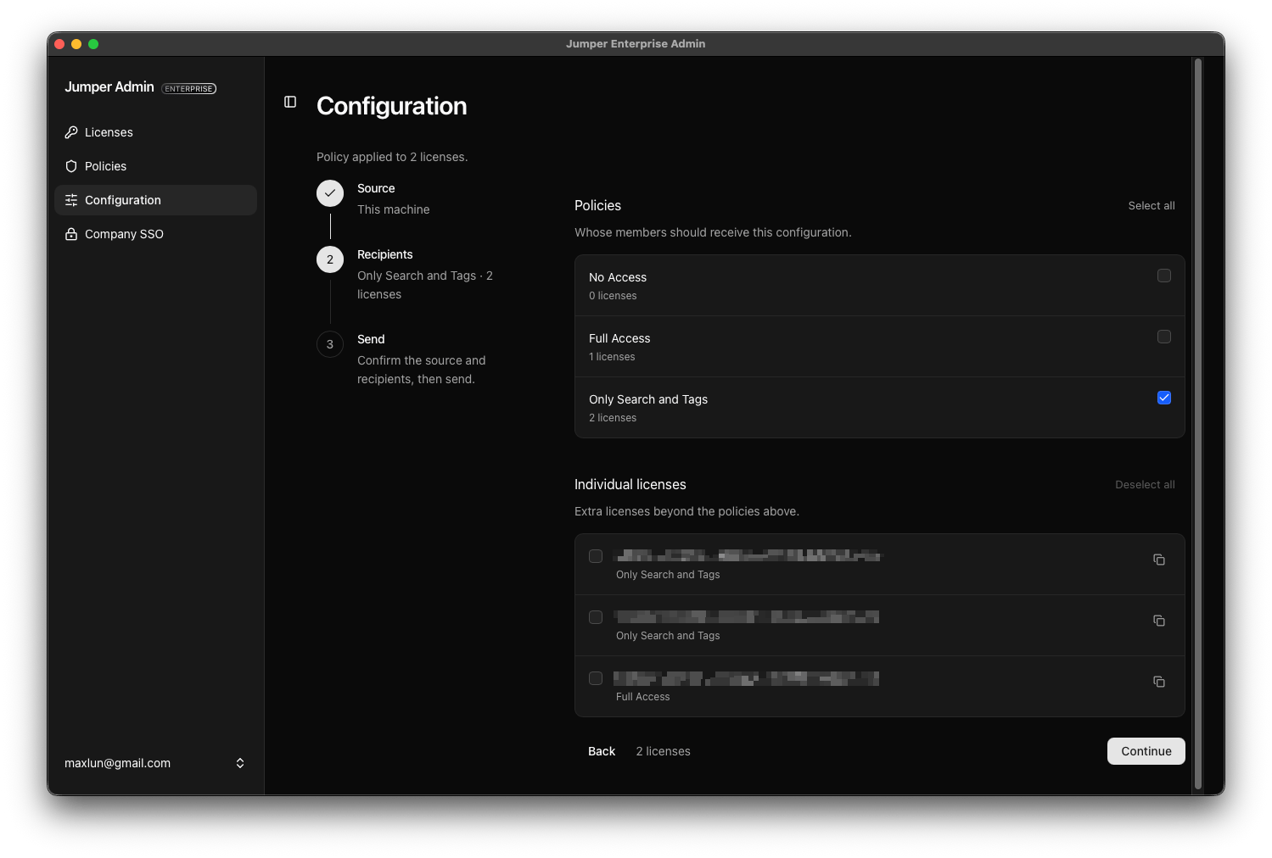
Task: Copy the second Only Search and Tags license
Action: 1159,621
